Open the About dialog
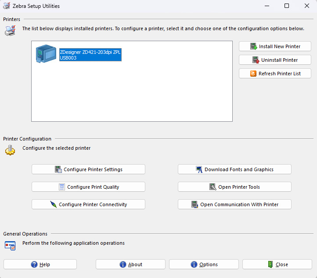Viewport: 317px width, 278px height. pyautogui.click(x=130, y=264)
